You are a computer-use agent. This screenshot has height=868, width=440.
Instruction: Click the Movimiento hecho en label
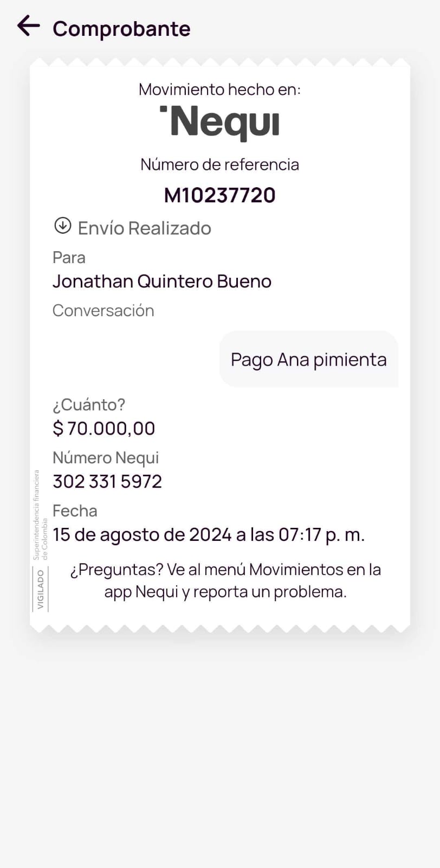220,90
